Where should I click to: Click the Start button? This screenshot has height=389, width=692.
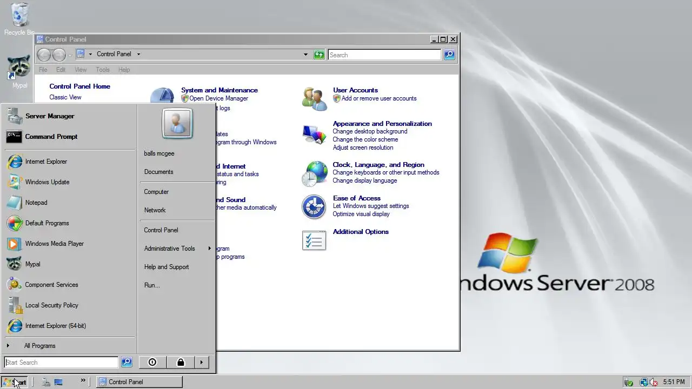pos(15,382)
